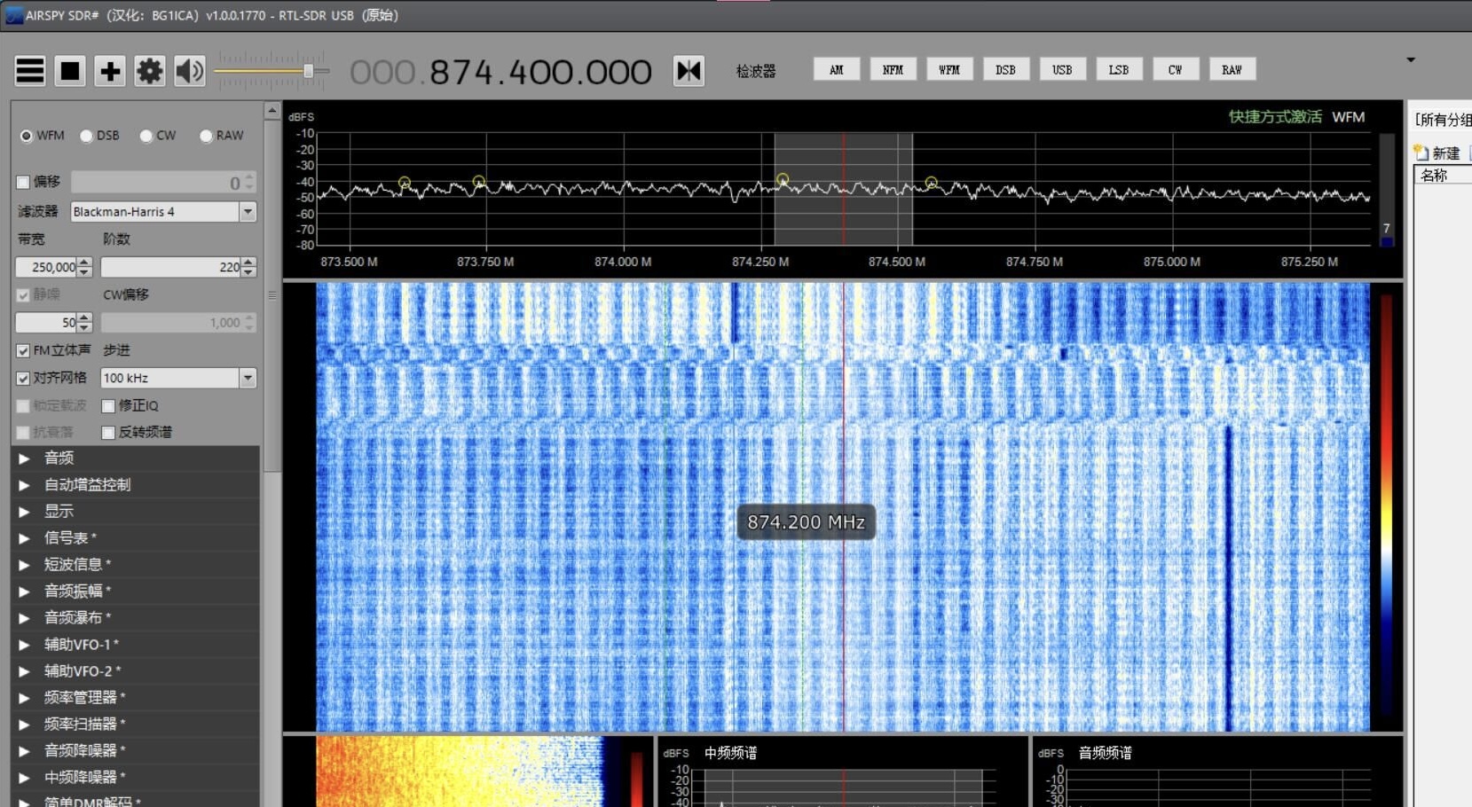Click the plus icon to add a slice
Screen dimensions: 1472x807
(110, 71)
